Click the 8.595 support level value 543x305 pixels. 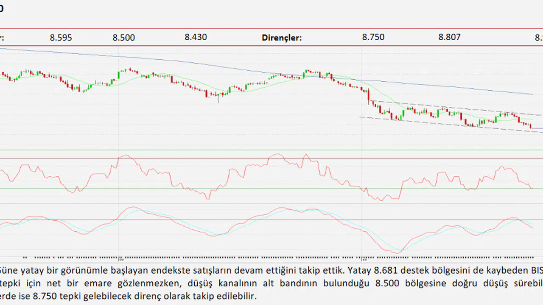click(61, 37)
